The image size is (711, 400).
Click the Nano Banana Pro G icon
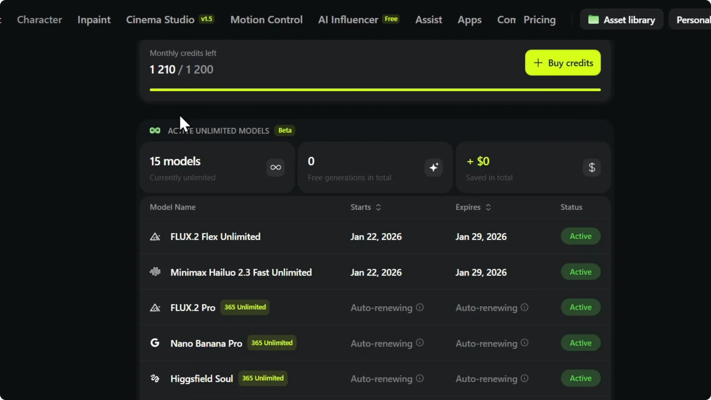click(x=155, y=343)
